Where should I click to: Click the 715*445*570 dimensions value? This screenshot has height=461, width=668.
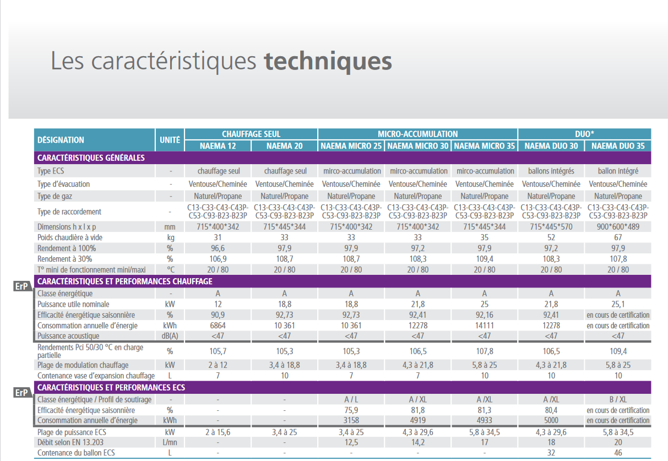[x=551, y=227]
